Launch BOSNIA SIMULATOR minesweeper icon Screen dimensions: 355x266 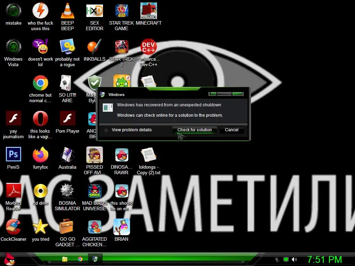(x=68, y=191)
